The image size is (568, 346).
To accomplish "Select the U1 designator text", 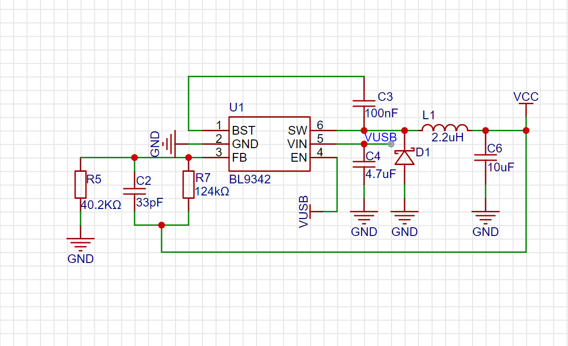I will point(237,107).
